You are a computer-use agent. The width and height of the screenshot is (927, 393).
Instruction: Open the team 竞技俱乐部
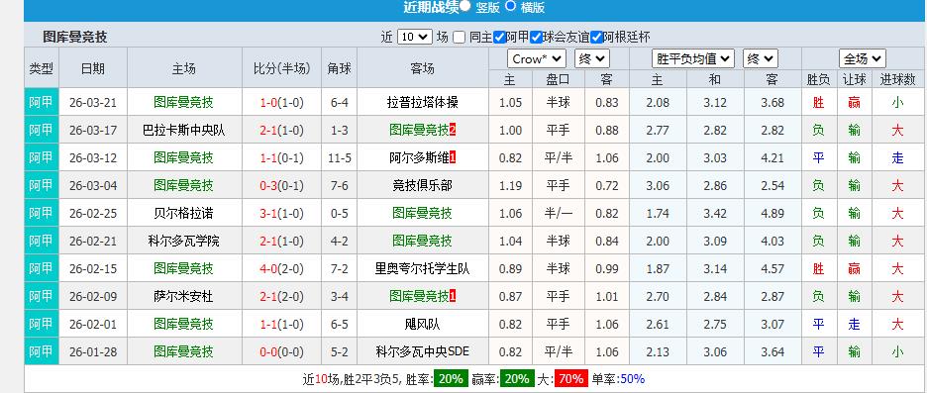point(422,185)
